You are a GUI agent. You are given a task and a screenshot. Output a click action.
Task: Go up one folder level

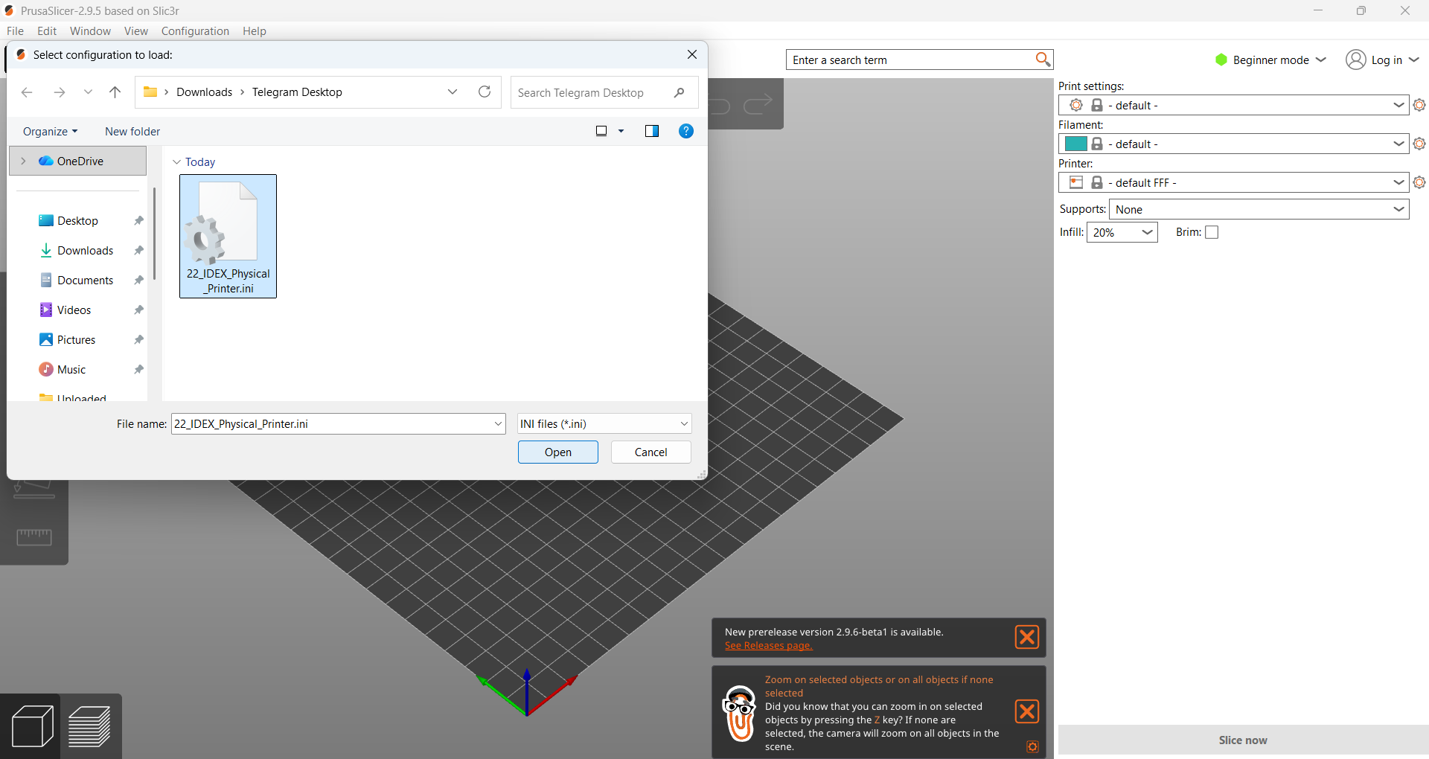click(115, 92)
